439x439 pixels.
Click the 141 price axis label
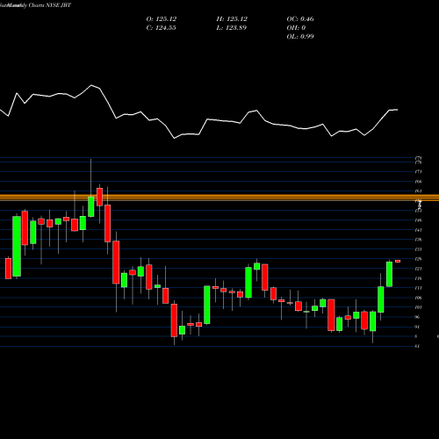(x=418, y=230)
